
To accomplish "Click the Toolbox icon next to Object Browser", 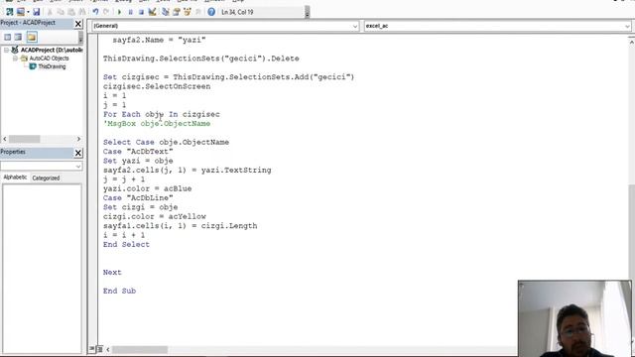I will [x=198, y=12].
